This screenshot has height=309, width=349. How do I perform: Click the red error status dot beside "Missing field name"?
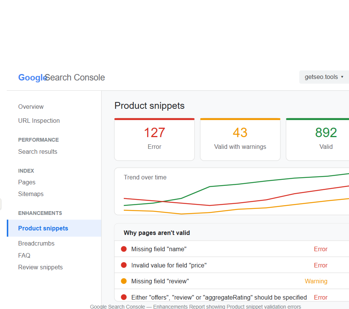pyautogui.click(x=124, y=249)
